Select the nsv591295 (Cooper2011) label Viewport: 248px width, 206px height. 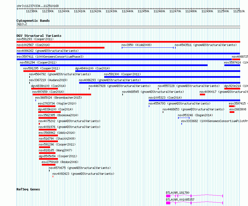click(42, 68)
